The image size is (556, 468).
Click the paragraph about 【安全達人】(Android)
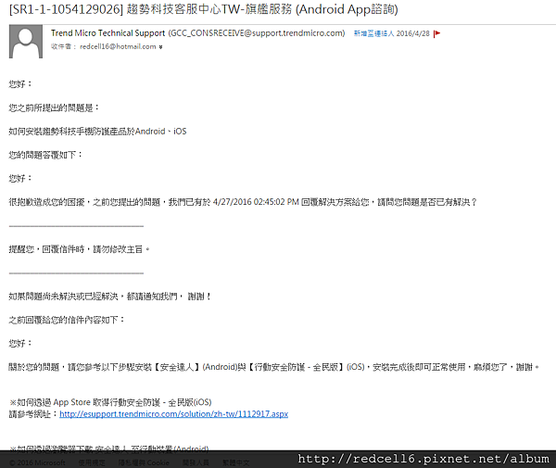273,367
